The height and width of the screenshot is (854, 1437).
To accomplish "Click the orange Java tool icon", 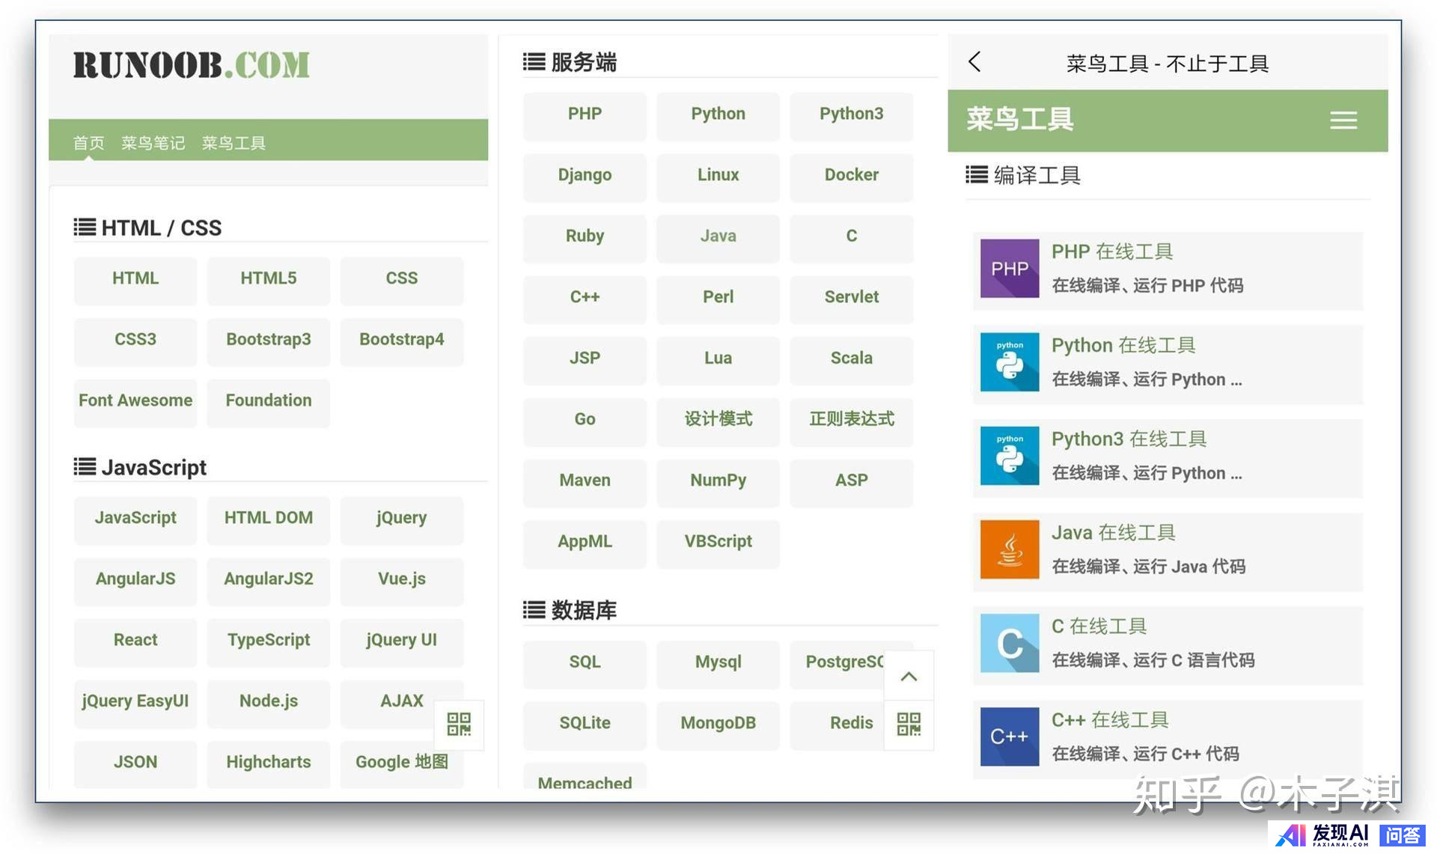I will pyautogui.click(x=1009, y=549).
